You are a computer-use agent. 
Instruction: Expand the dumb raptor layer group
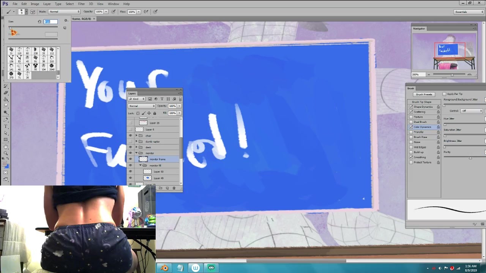(x=136, y=141)
